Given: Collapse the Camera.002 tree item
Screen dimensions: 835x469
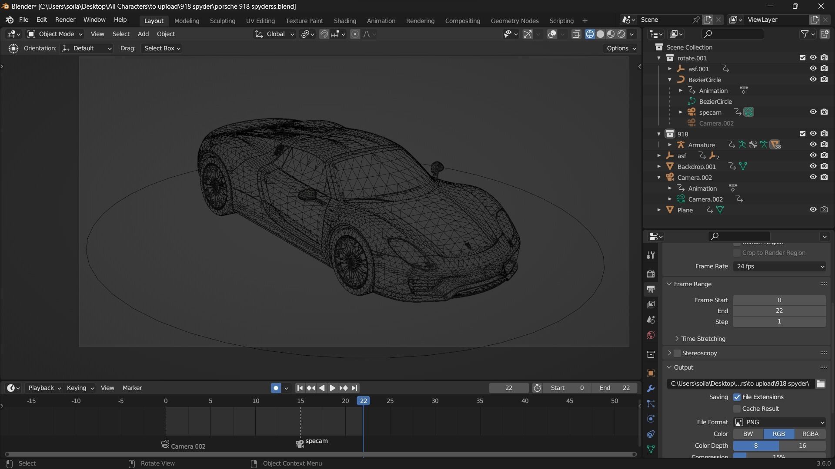Looking at the screenshot, I should pos(659,177).
